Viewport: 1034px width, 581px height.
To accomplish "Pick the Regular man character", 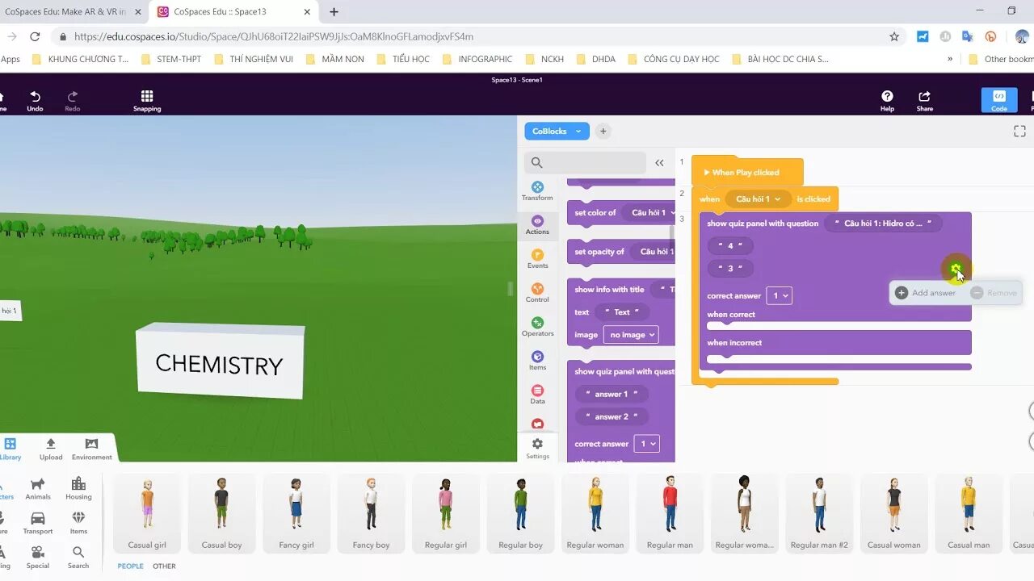I will (x=670, y=513).
